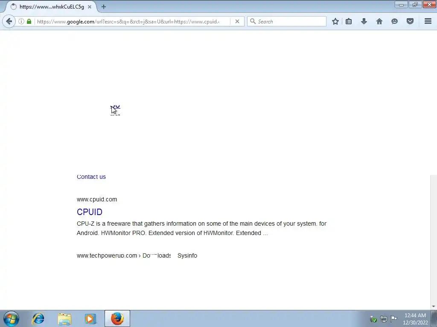This screenshot has width=437, height=327.
Task: Open Windows Explorer folder on taskbar
Action: click(64, 318)
